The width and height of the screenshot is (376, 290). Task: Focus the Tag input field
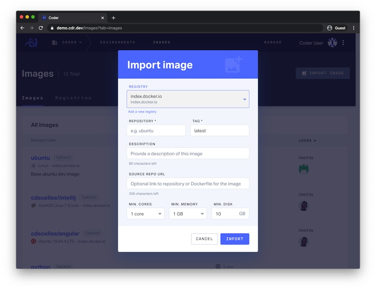tap(220, 130)
